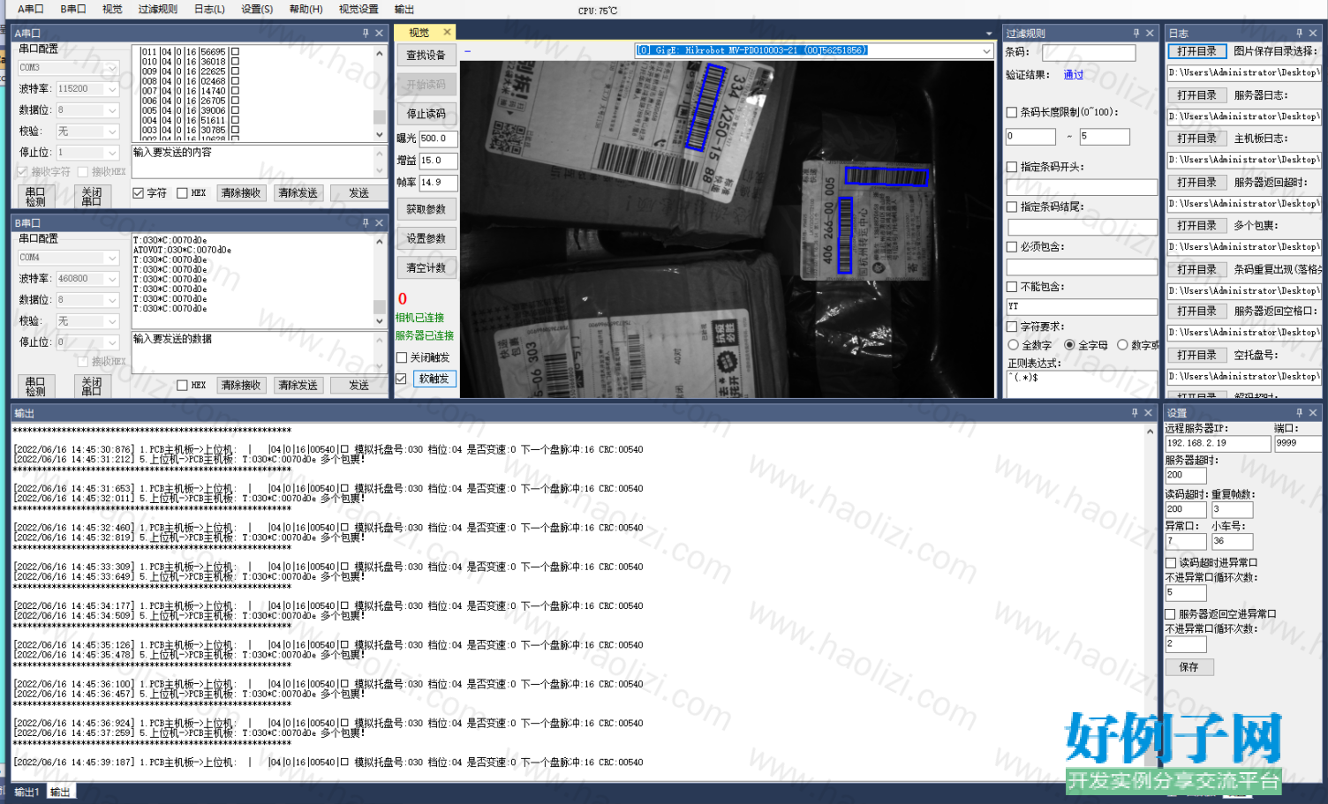Click the 获取参数 button
1328x804 pixels.
click(426, 209)
